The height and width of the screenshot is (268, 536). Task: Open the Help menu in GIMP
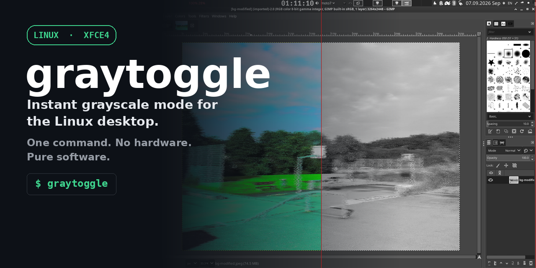233,16
